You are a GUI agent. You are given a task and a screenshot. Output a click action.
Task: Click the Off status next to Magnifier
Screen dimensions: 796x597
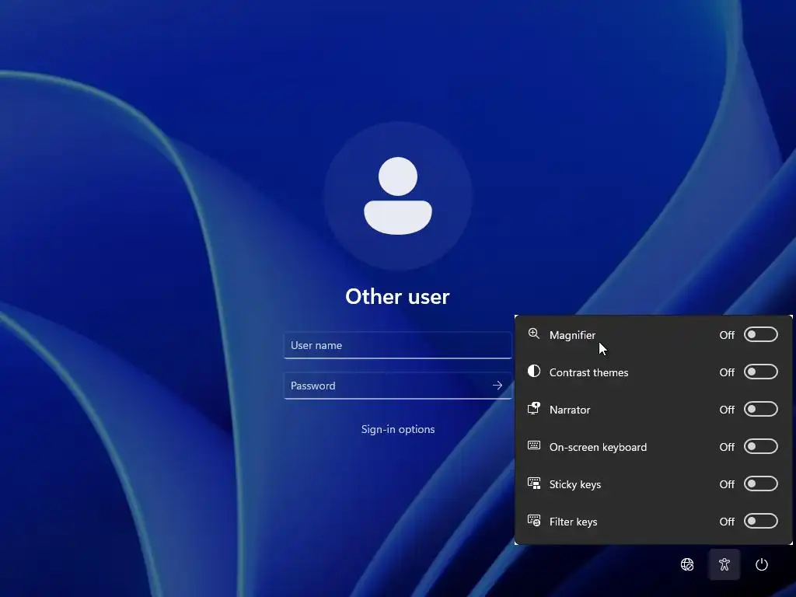coord(727,335)
